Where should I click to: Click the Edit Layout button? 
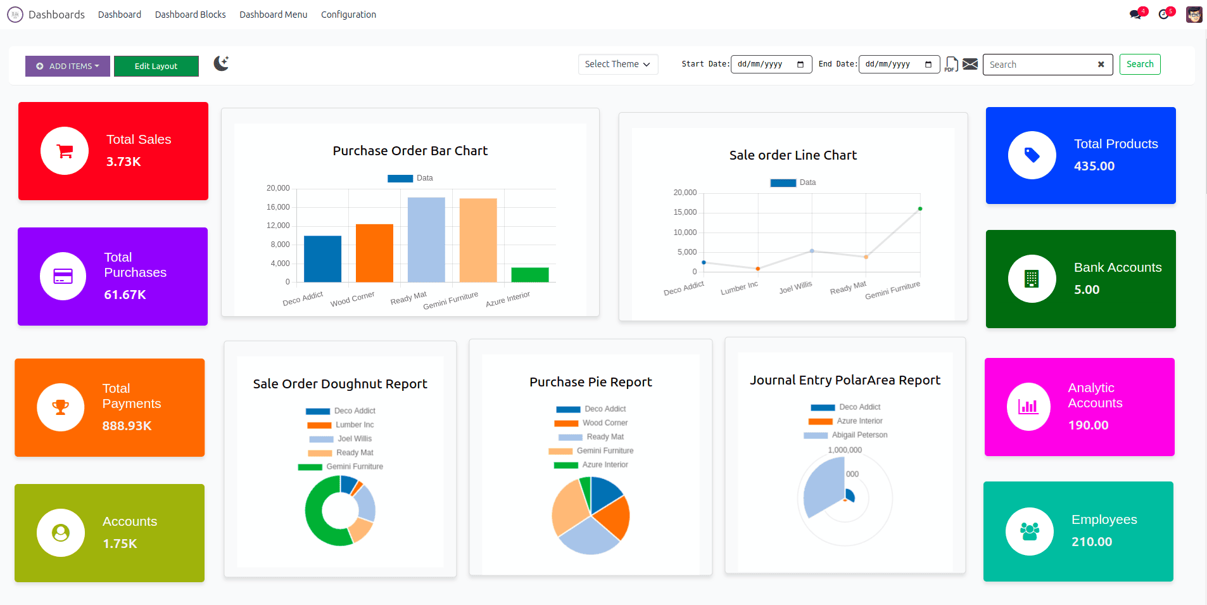156,66
